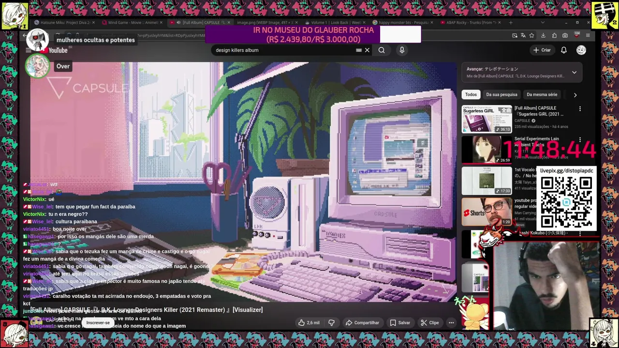The image size is (619, 348).
Task: Click the magnifier search button
Action: point(382,50)
